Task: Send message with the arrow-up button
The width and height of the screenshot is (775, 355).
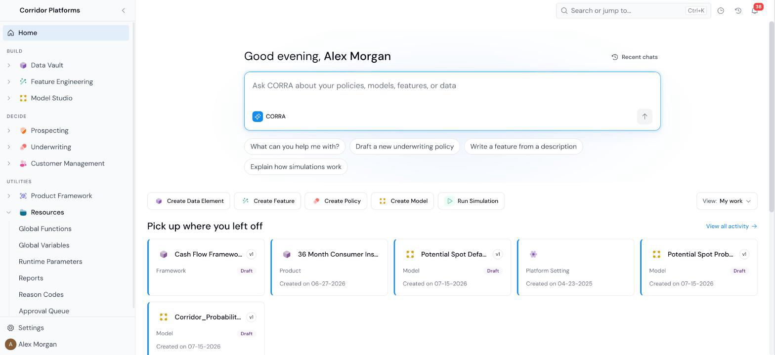Action: point(645,117)
